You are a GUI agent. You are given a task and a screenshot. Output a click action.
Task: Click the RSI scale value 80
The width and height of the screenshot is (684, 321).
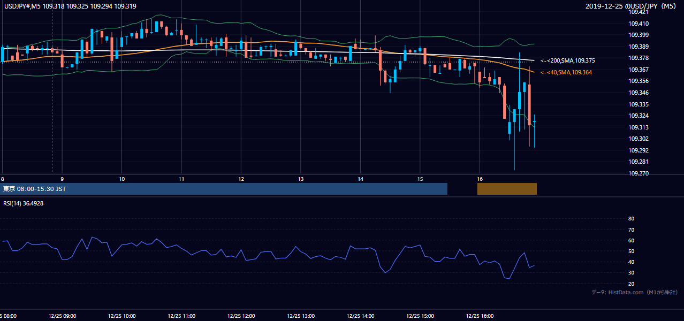tap(631, 219)
